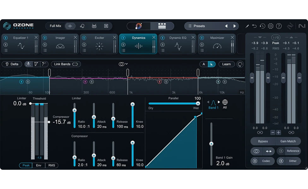The height and width of the screenshot is (189, 308).
Task: Switch detection mode to RMS
Action: (x=52, y=165)
